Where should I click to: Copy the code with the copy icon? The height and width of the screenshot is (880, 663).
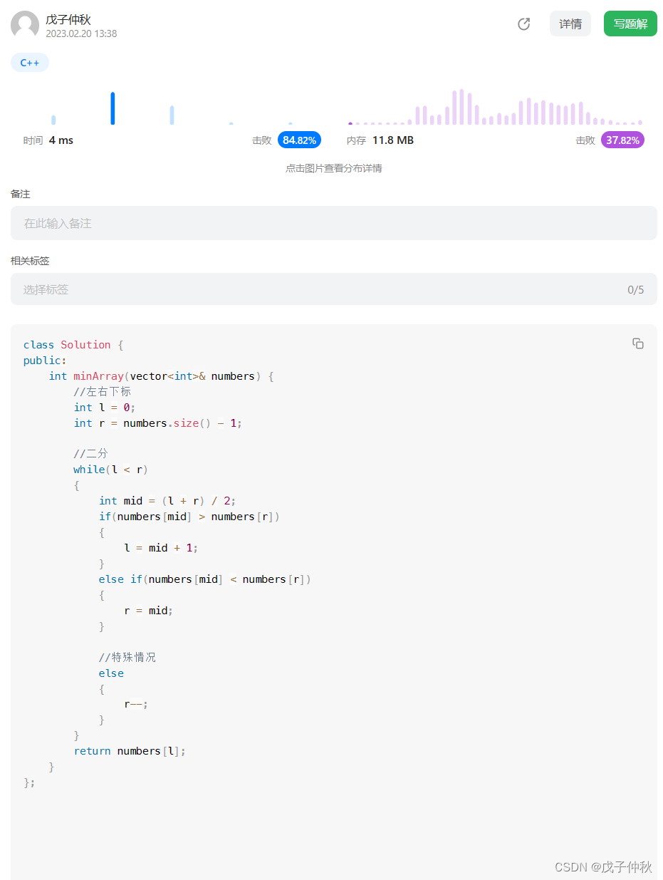[637, 343]
